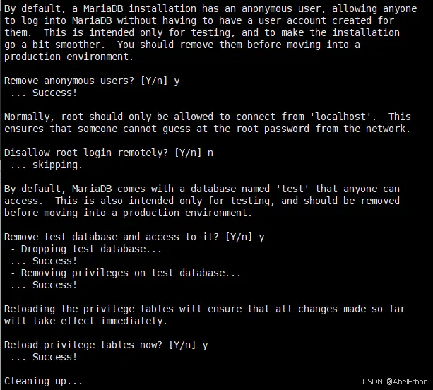Click the line starting 'ensures that someone cannot guess'
Viewport: 433px width, 390px height.
207,129
